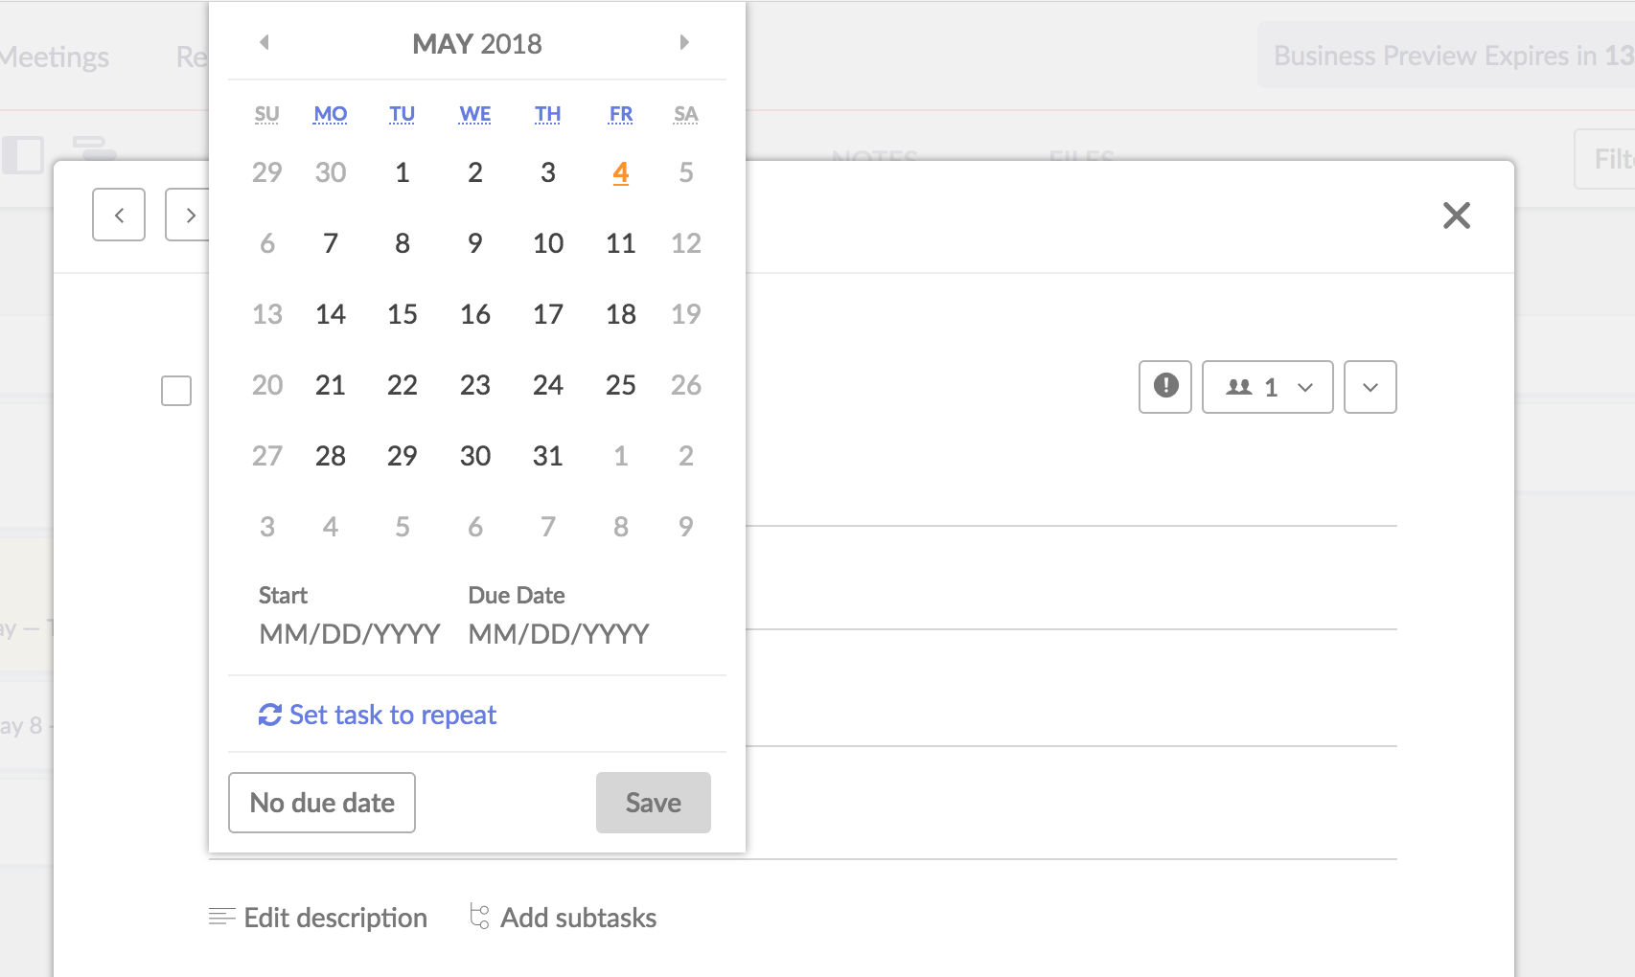Open Set task to repeat link
1635x977 pixels.
[393, 715]
